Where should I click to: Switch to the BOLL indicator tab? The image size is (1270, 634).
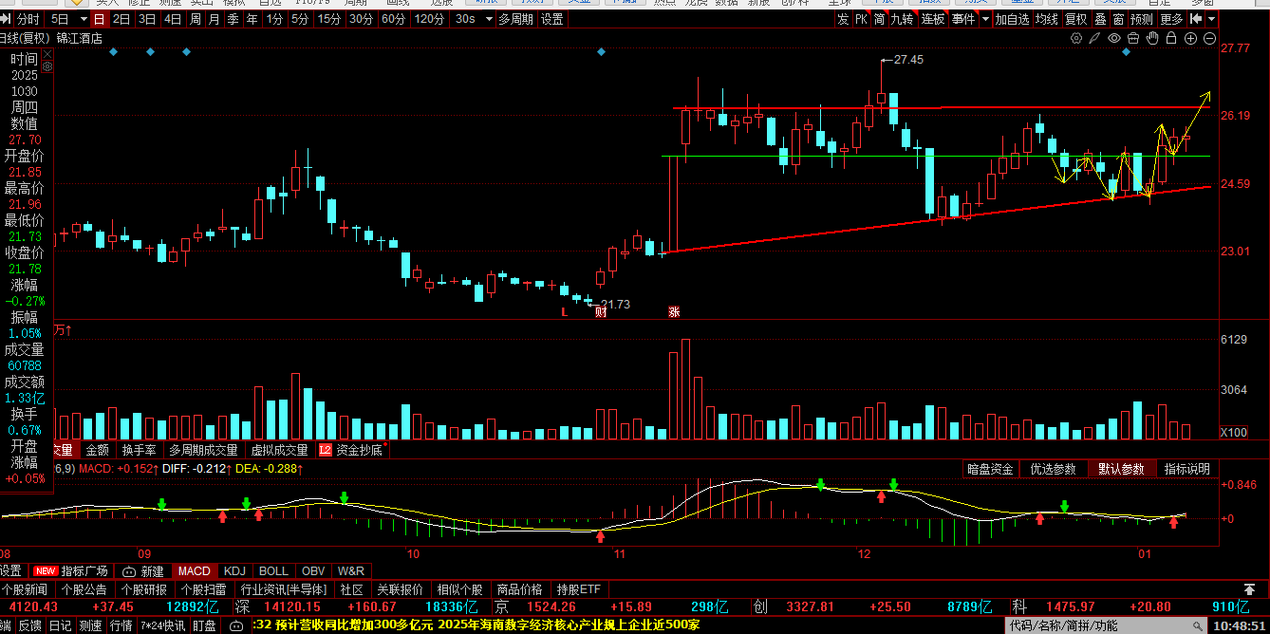[273, 571]
